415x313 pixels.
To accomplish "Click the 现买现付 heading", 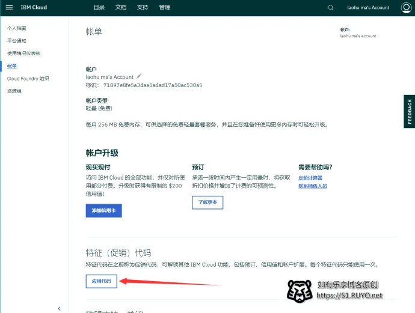I will (x=98, y=167).
